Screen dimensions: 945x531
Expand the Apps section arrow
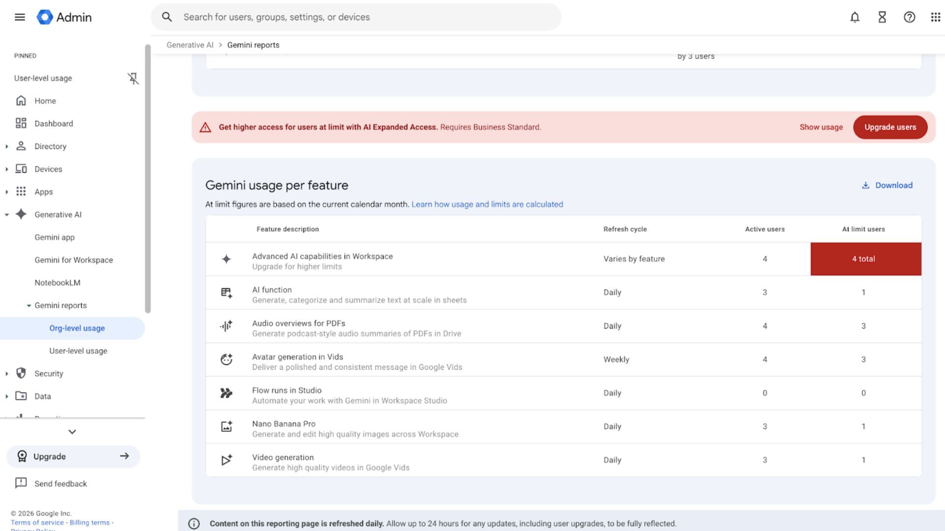click(6, 192)
